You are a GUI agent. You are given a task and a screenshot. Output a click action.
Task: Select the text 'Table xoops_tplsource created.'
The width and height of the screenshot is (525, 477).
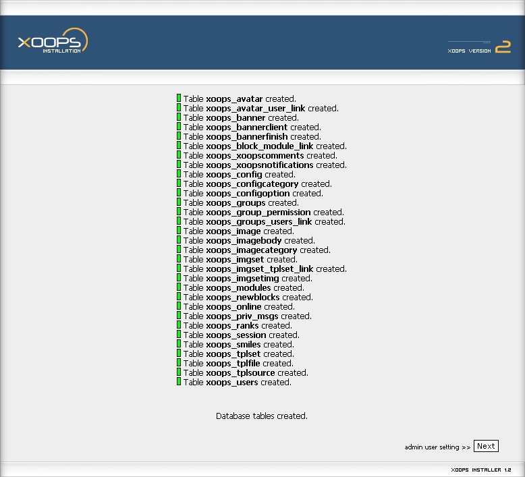point(246,372)
